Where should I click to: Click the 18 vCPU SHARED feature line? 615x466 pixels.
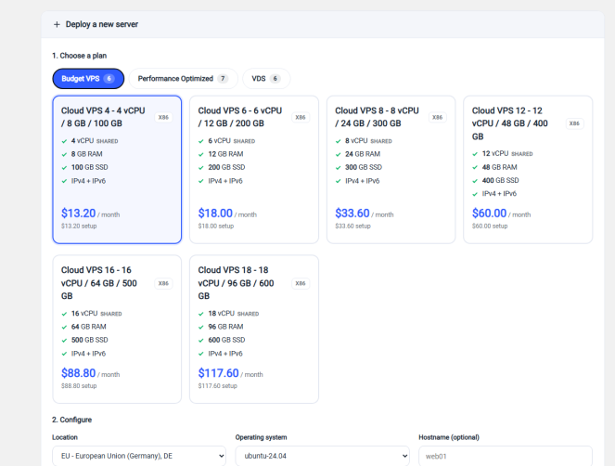[x=229, y=313]
